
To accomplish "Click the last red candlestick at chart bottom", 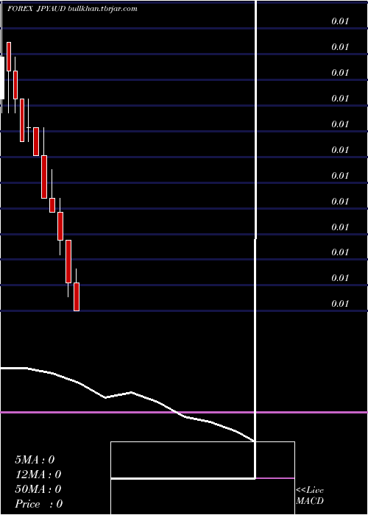I will coord(77,296).
